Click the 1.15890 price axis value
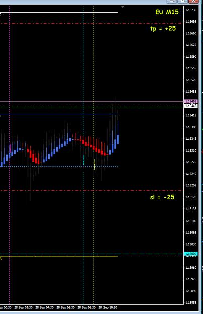The height and width of the screenshot is (314, 203). pyautogui.click(x=191, y=291)
